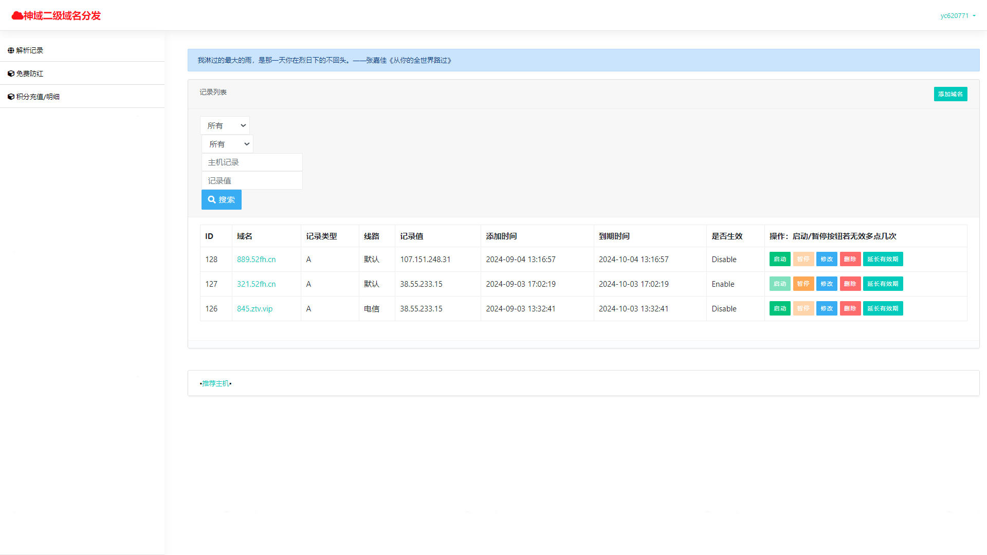
Task: Open the 889.52fh.cn domain link
Action: click(x=256, y=259)
